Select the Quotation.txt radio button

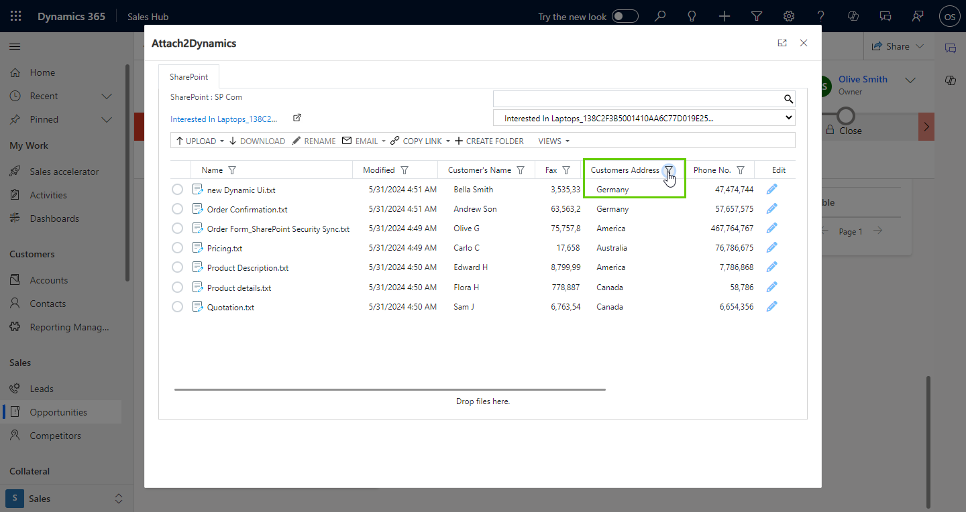click(x=177, y=307)
